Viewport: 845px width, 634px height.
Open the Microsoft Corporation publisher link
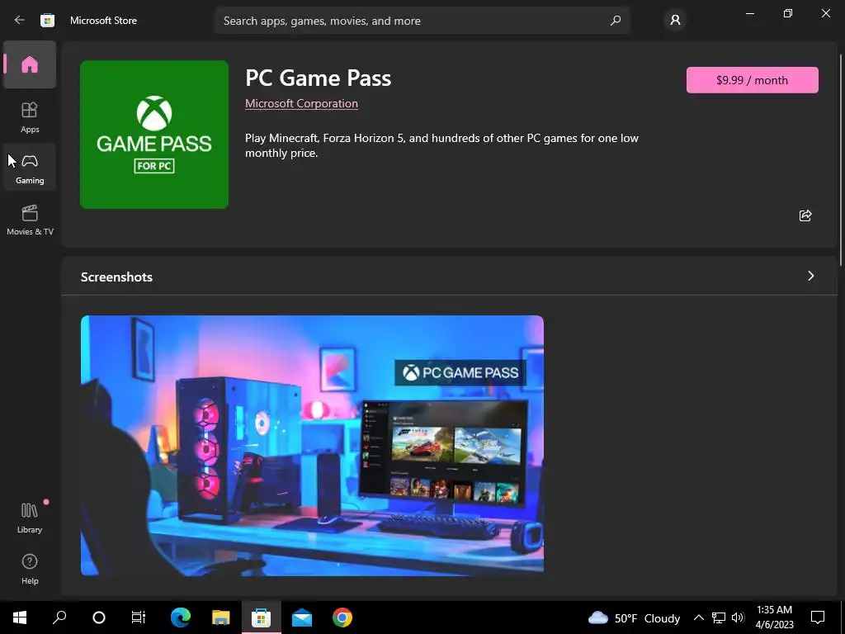point(301,103)
